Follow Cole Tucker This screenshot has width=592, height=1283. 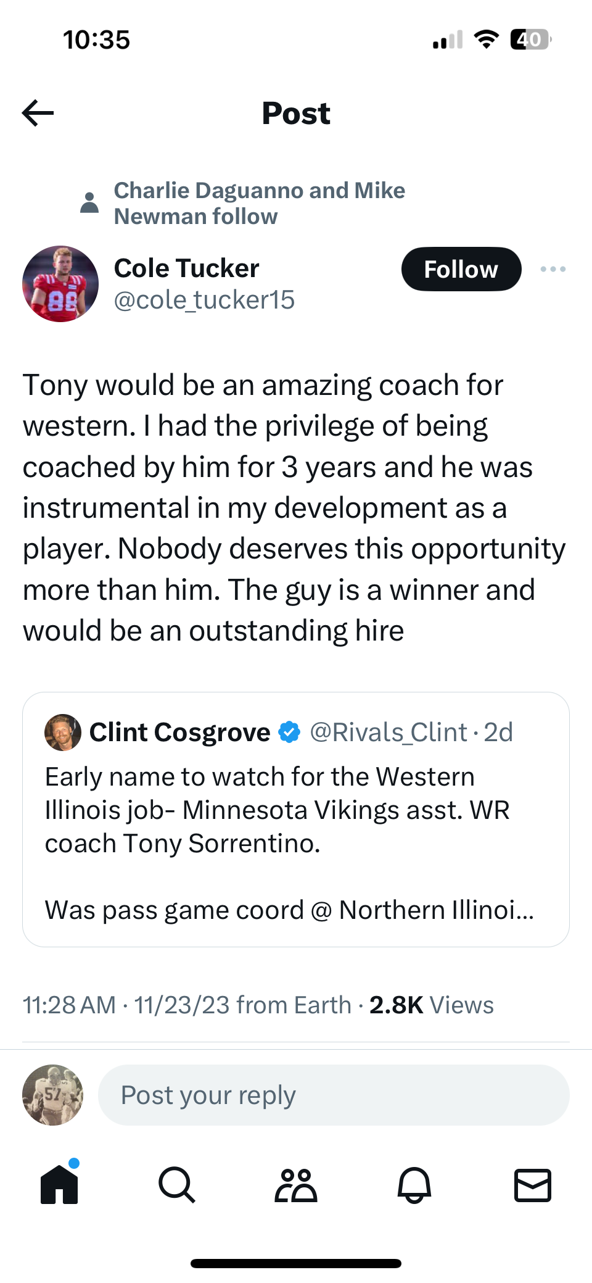click(461, 269)
